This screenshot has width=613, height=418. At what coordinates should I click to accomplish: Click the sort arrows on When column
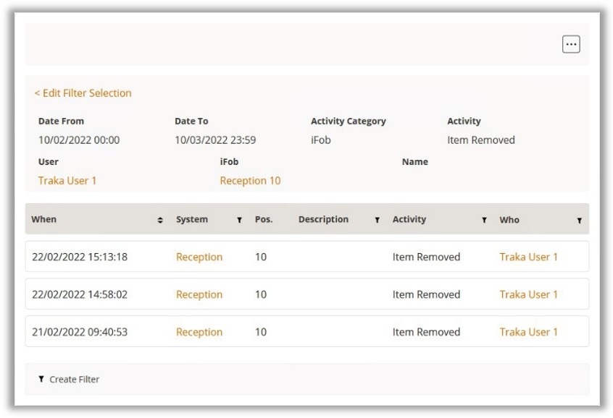click(x=160, y=220)
